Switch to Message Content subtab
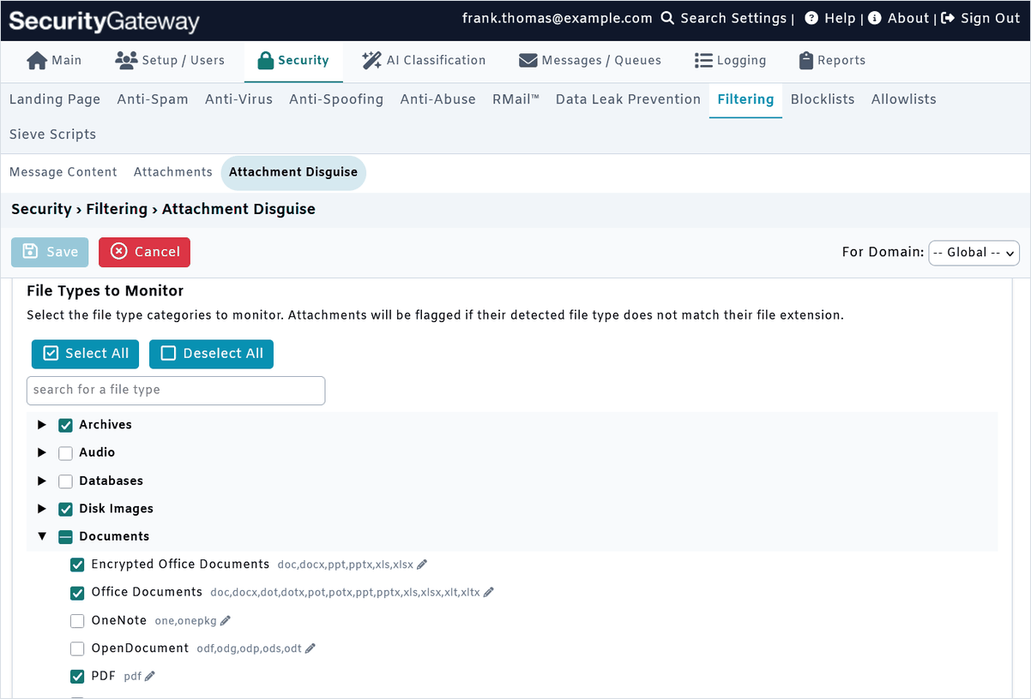This screenshot has height=699, width=1031. (x=63, y=172)
